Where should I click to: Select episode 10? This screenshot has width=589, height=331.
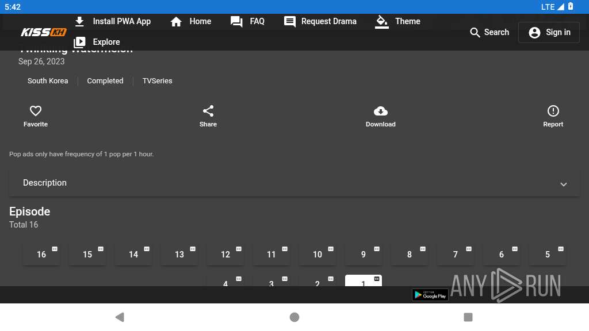pyautogui.click(x=318, y=255)
